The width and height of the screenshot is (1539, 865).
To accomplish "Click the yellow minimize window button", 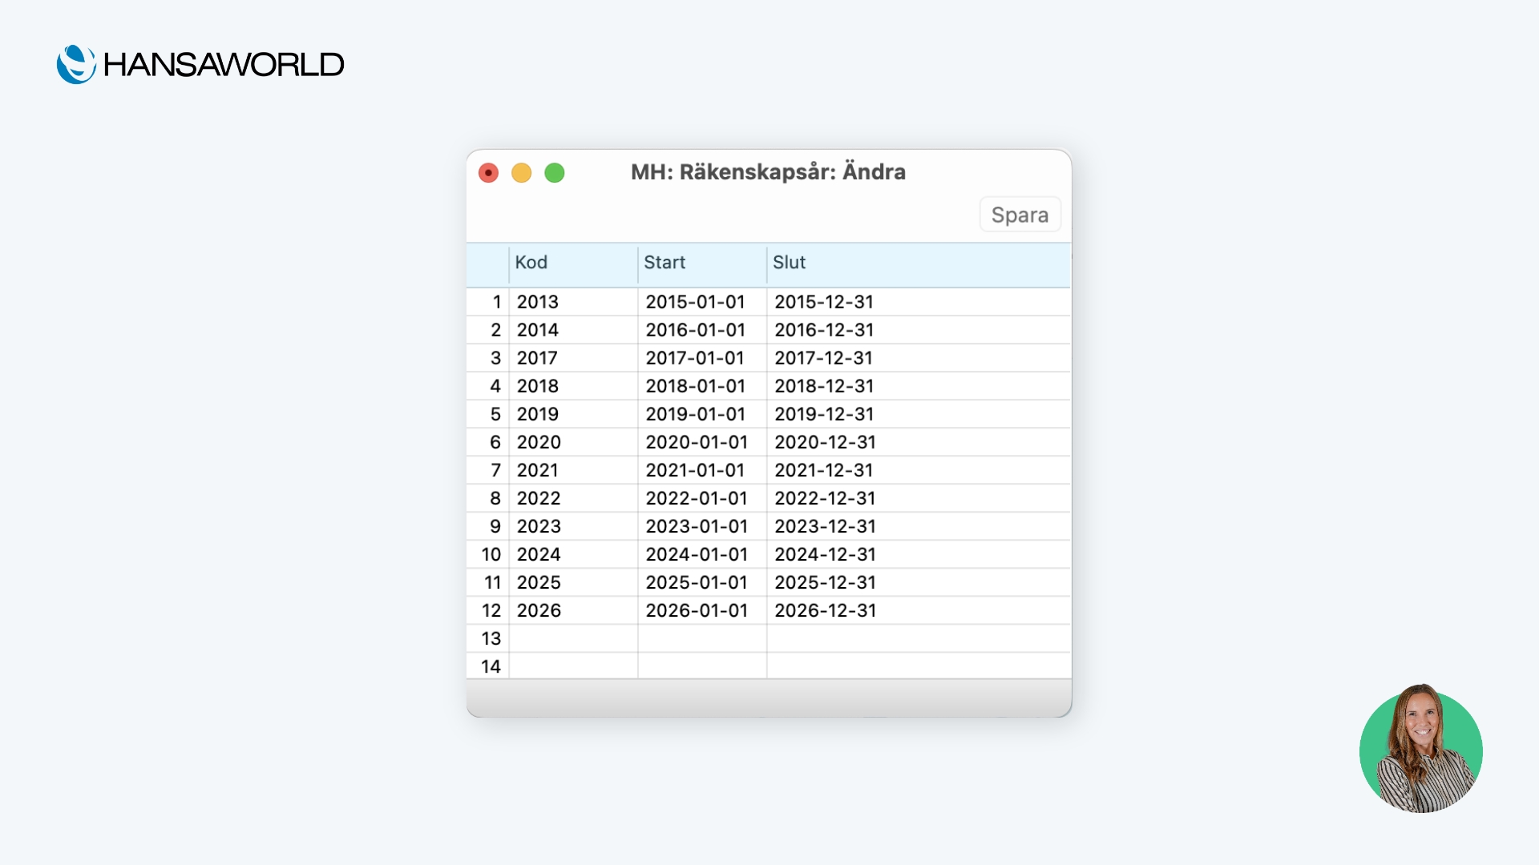I will click(x=522, y=173).
